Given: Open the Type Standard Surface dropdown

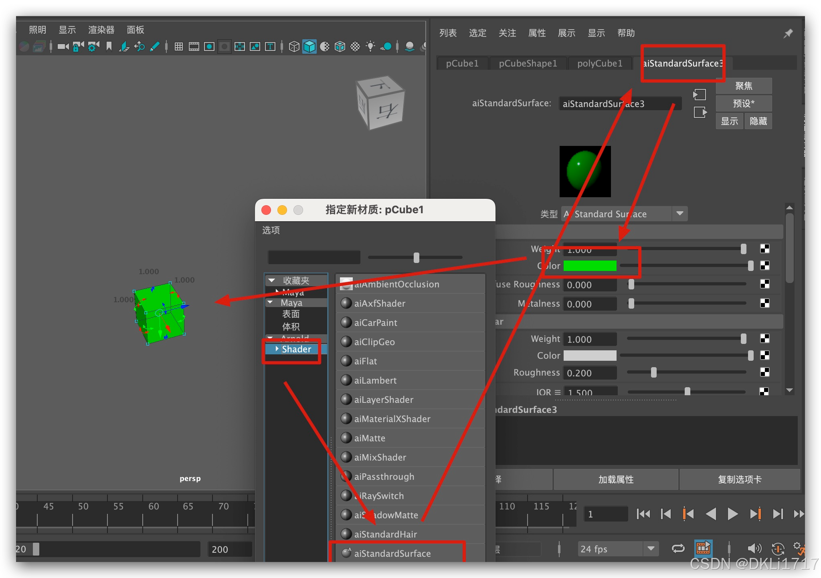Looking at the screenshot, I should click(679, 214).
